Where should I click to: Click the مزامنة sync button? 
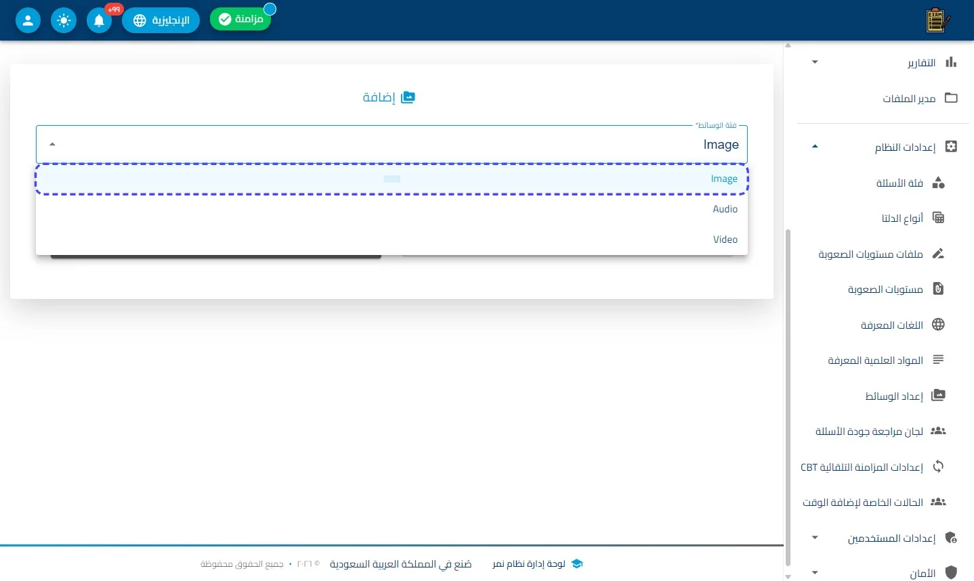(x=240, y=19)
